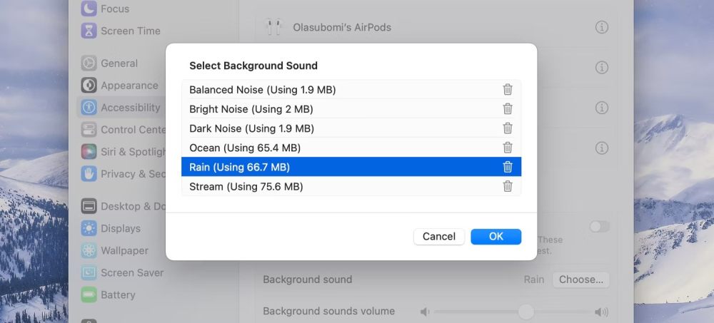Delete the Ocean background sound
Screen dimensions: 714x323
tap(508, 148)
